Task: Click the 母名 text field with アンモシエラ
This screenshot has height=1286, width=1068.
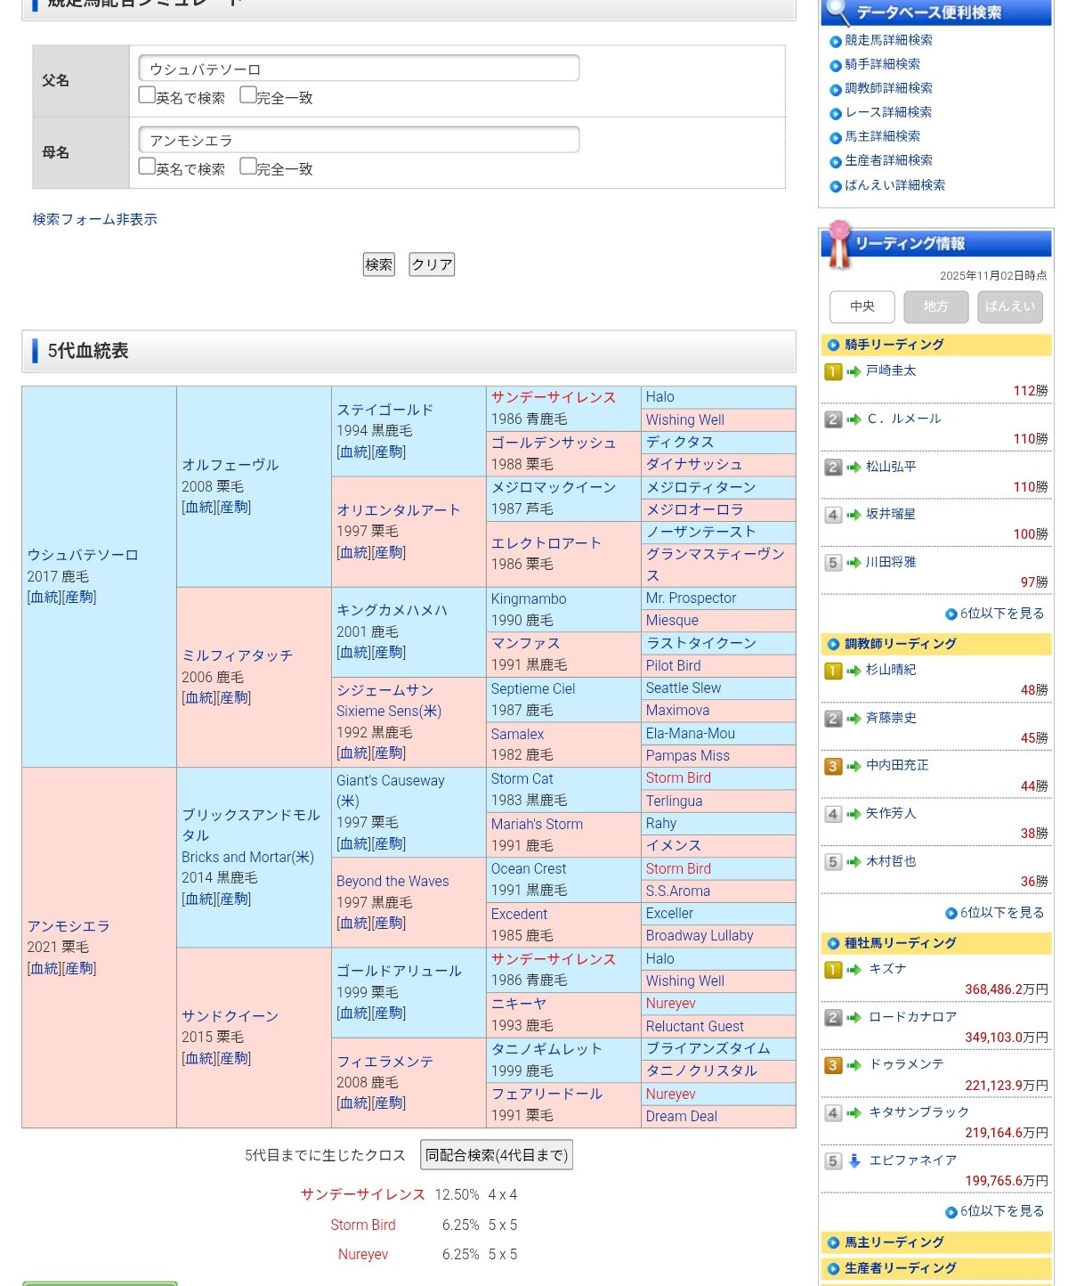Action: [x=359, y=140]
